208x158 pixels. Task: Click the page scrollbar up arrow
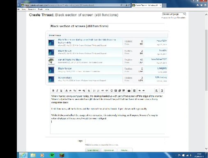click(x=206, y=14)
